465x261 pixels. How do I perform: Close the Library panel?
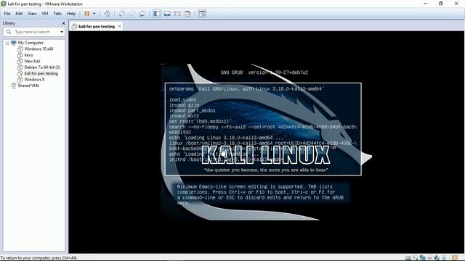pyautogui.click(x=63, y=23)
